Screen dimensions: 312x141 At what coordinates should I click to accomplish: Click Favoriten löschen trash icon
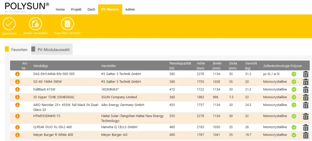pyautogui.click(x=67, y=24)
